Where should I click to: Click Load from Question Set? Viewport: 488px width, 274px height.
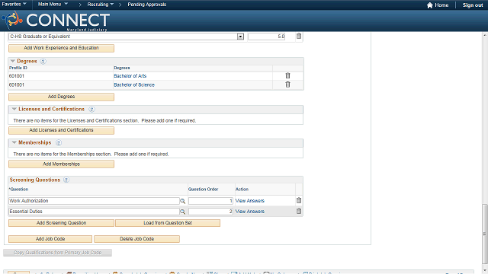click(x=168, y=223)
